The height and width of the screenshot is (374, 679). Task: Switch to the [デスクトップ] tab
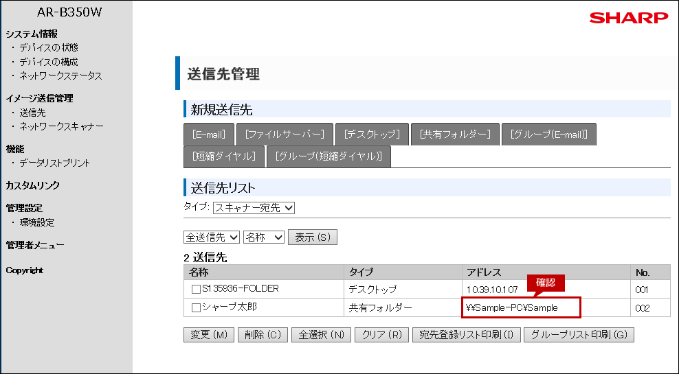coord(372,135)
